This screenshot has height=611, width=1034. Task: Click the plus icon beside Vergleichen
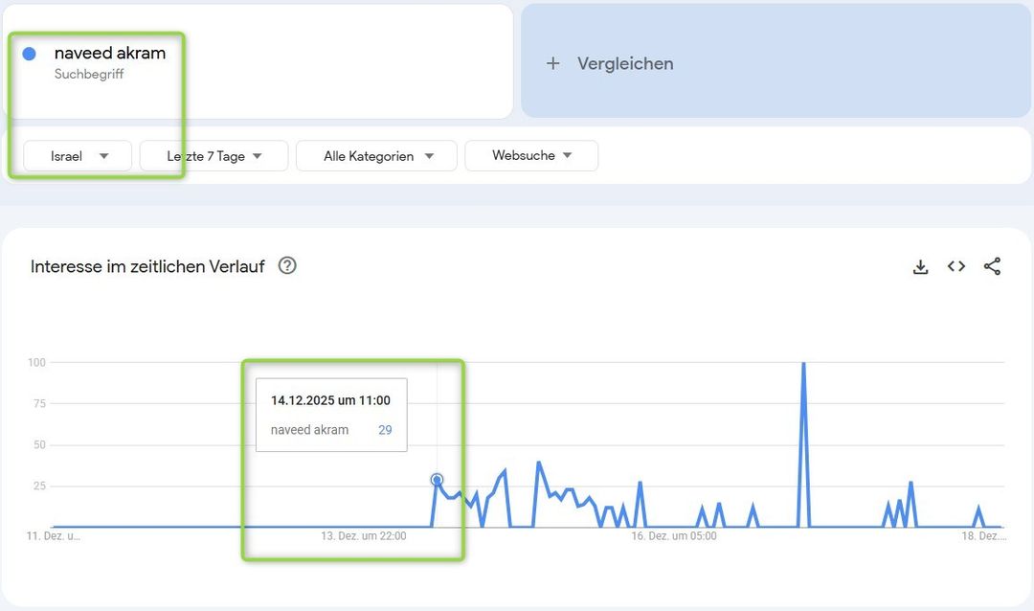[x=552, y=63]
